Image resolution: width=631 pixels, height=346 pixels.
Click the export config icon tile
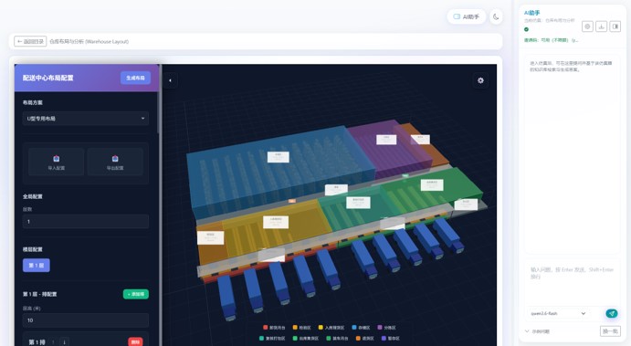(x=115, y=162)
